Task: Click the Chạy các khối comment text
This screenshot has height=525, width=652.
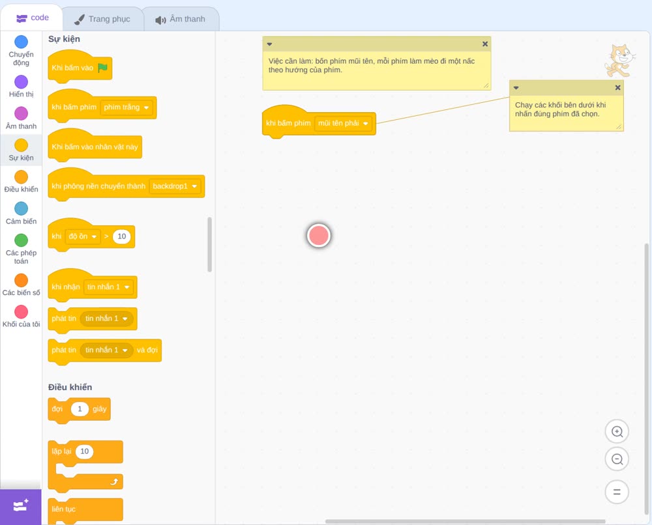Action: pyautogui.click(x=560, y=109)
